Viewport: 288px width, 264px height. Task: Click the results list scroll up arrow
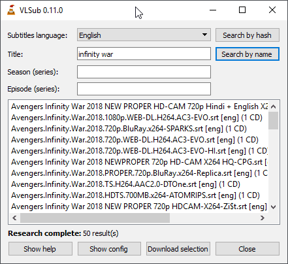274,107
